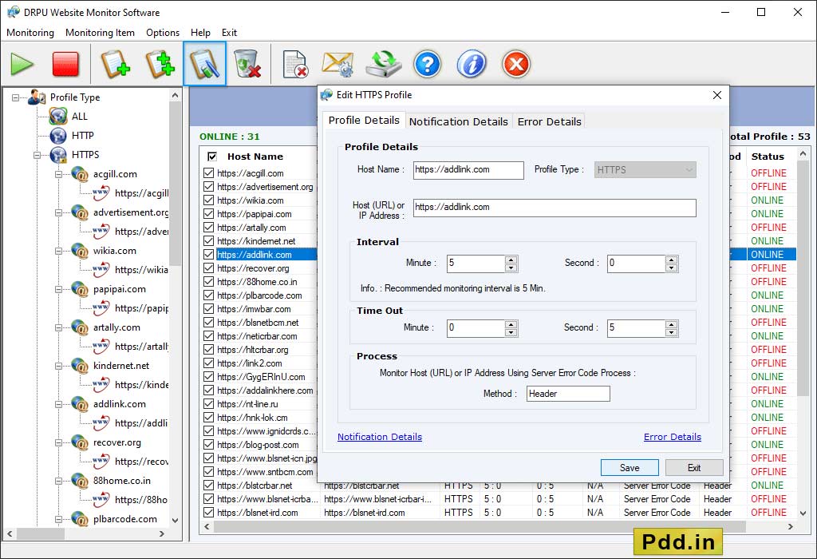Click the Host Name input field
The height and width of the screenshot is (559, 817).
468,170
